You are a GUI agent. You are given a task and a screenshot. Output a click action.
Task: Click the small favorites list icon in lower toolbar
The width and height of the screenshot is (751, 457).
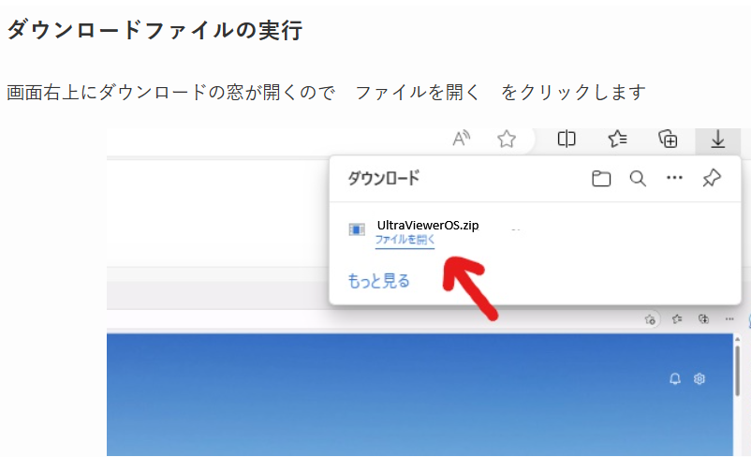tap(677, 318)
